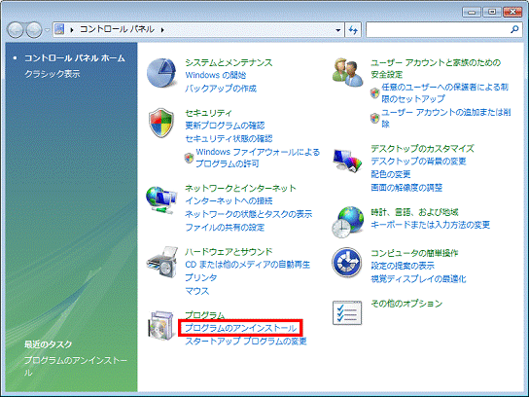Screen dimensions: 529x397
Task: Click the refresh arrows button by address bar
Action: click(353, 30)
